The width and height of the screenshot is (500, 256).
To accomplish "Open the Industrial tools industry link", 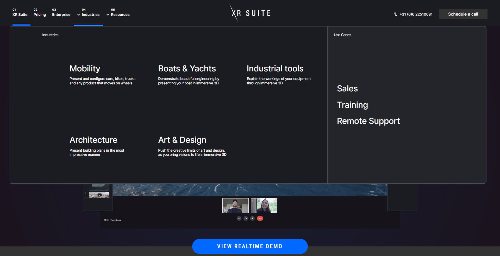I will [x=275, y=69].
